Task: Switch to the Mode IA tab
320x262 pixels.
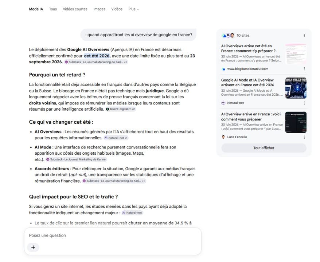Action: pos(36,9)
